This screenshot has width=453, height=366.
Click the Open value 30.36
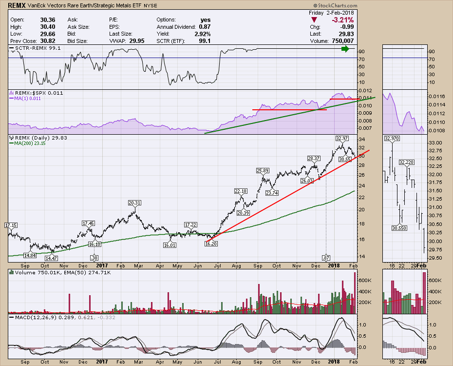48,20
